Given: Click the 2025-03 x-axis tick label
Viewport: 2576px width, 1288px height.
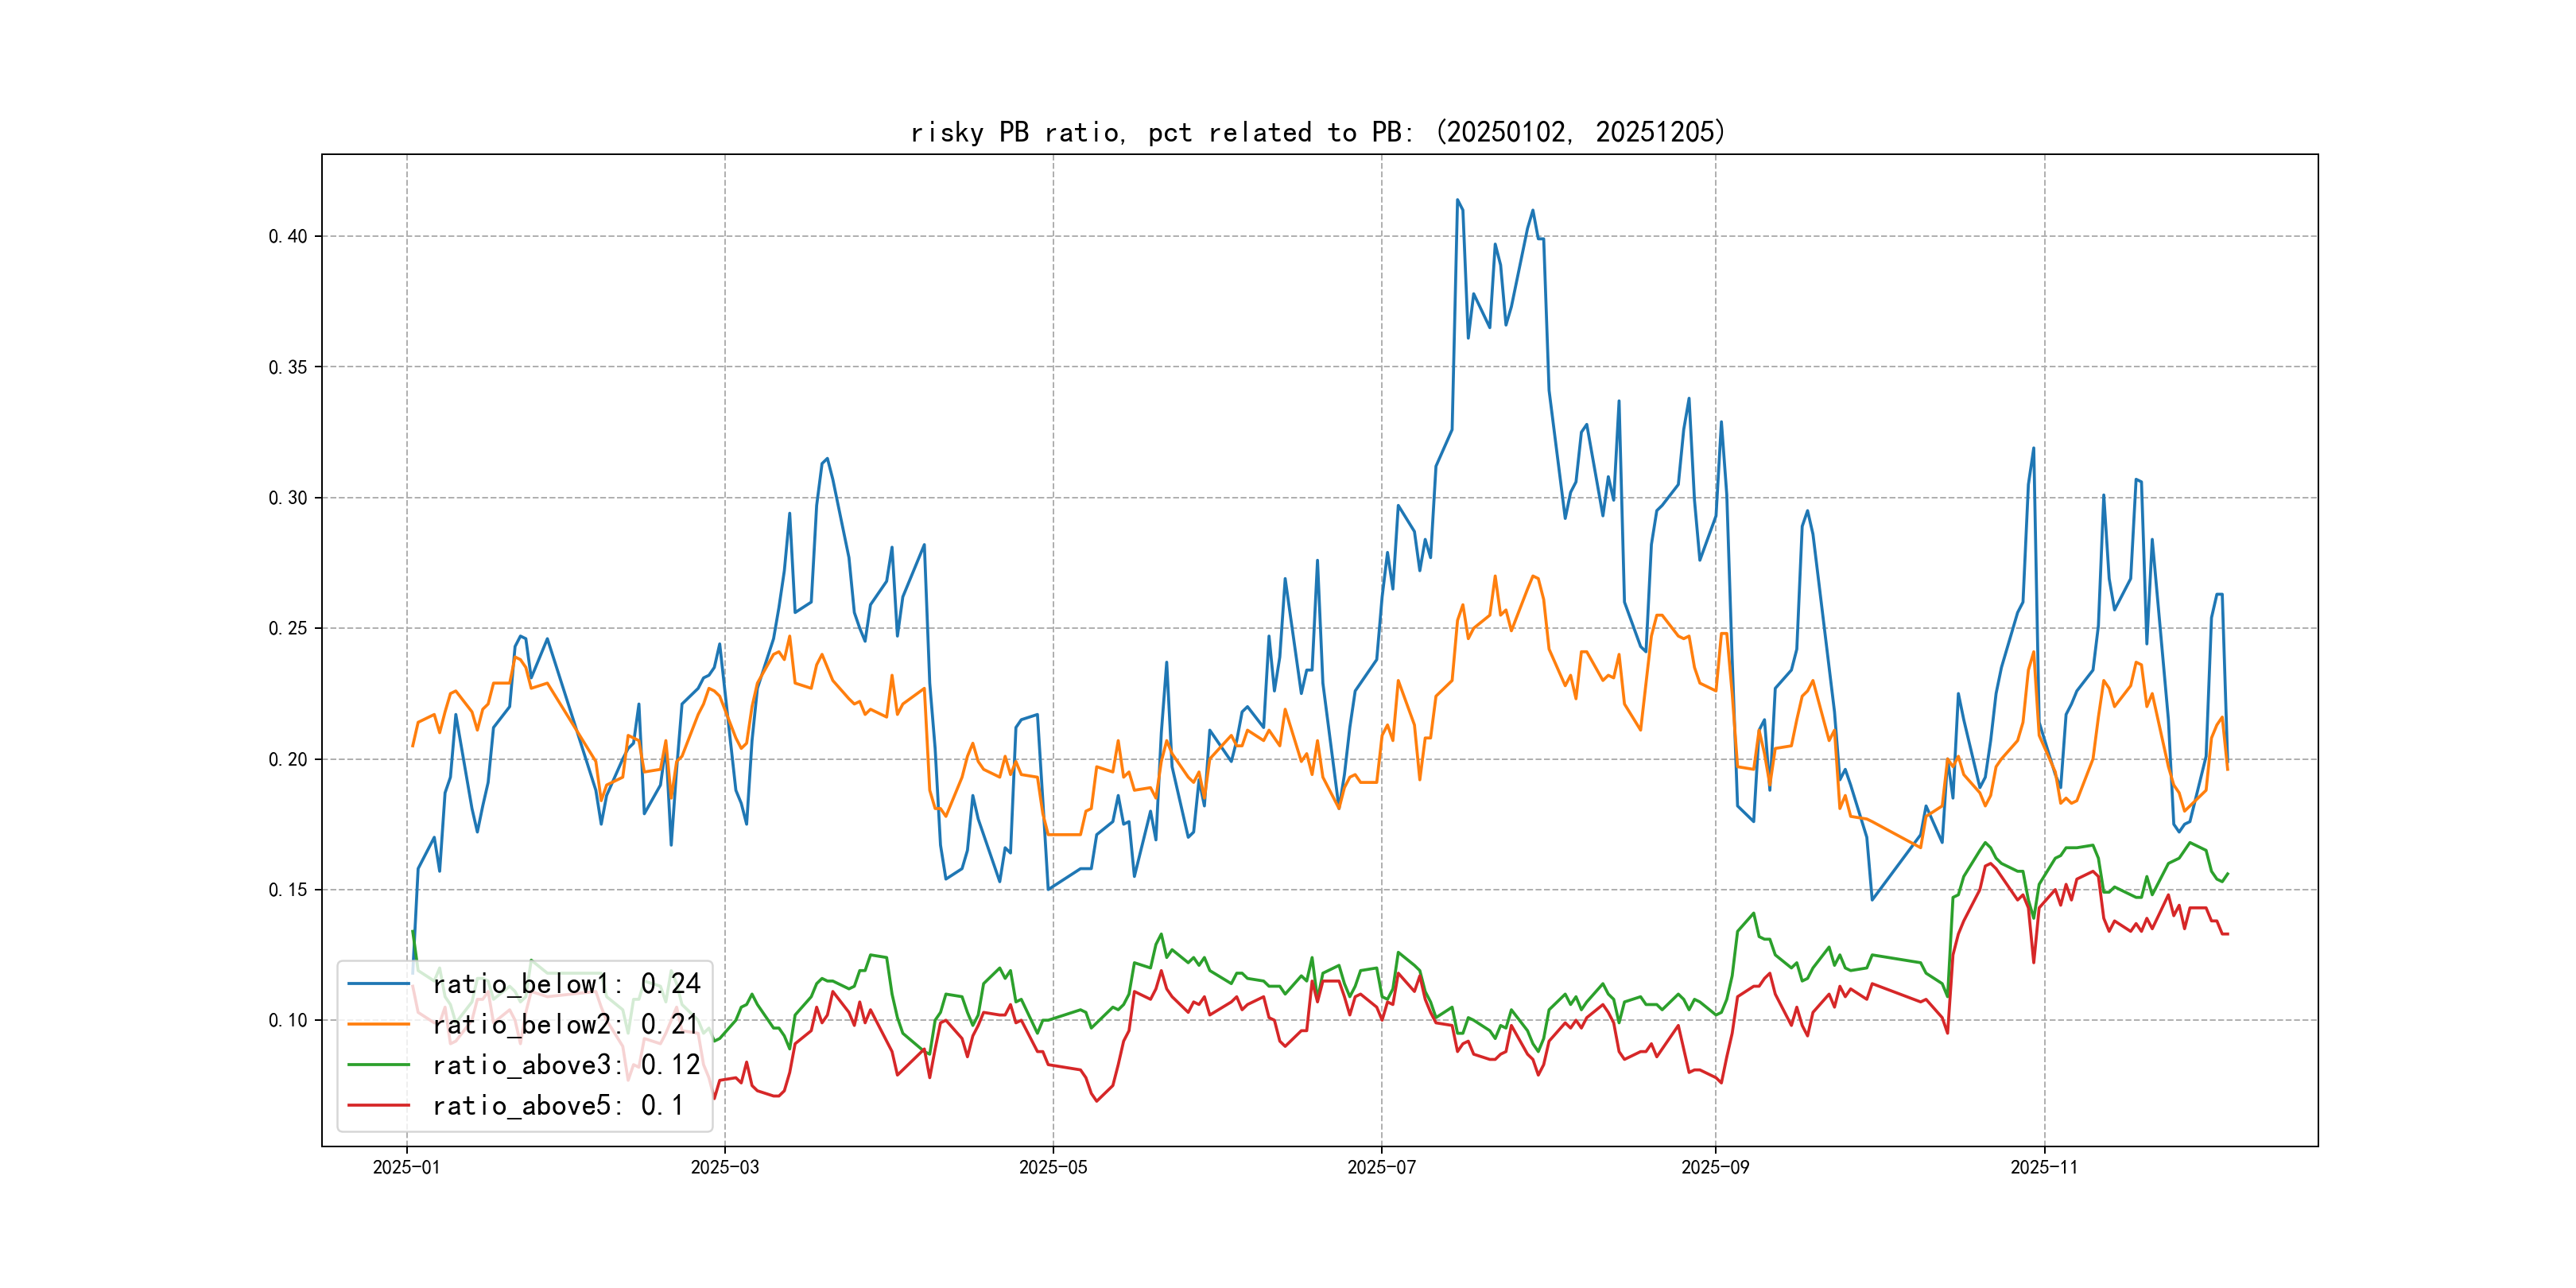Looking at the screenshot, I should coord(725,1167).
